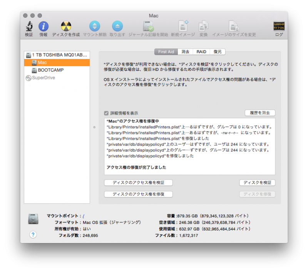Open the ログ log icon

coord(279,27)
